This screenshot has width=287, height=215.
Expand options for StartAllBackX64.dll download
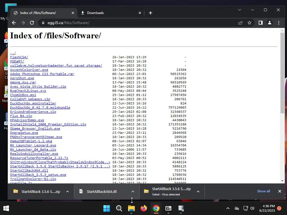click(133, 191)
